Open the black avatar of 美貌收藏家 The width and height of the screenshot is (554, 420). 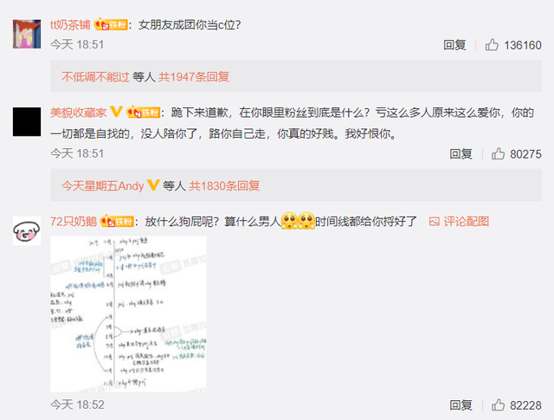coord(27,121)
